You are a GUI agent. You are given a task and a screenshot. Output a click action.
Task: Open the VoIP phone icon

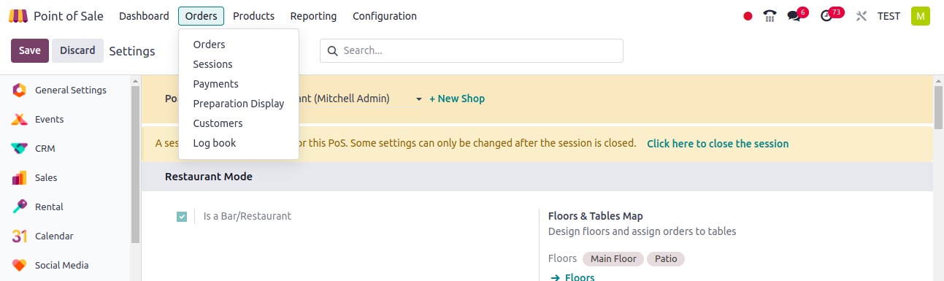point(770,16)
